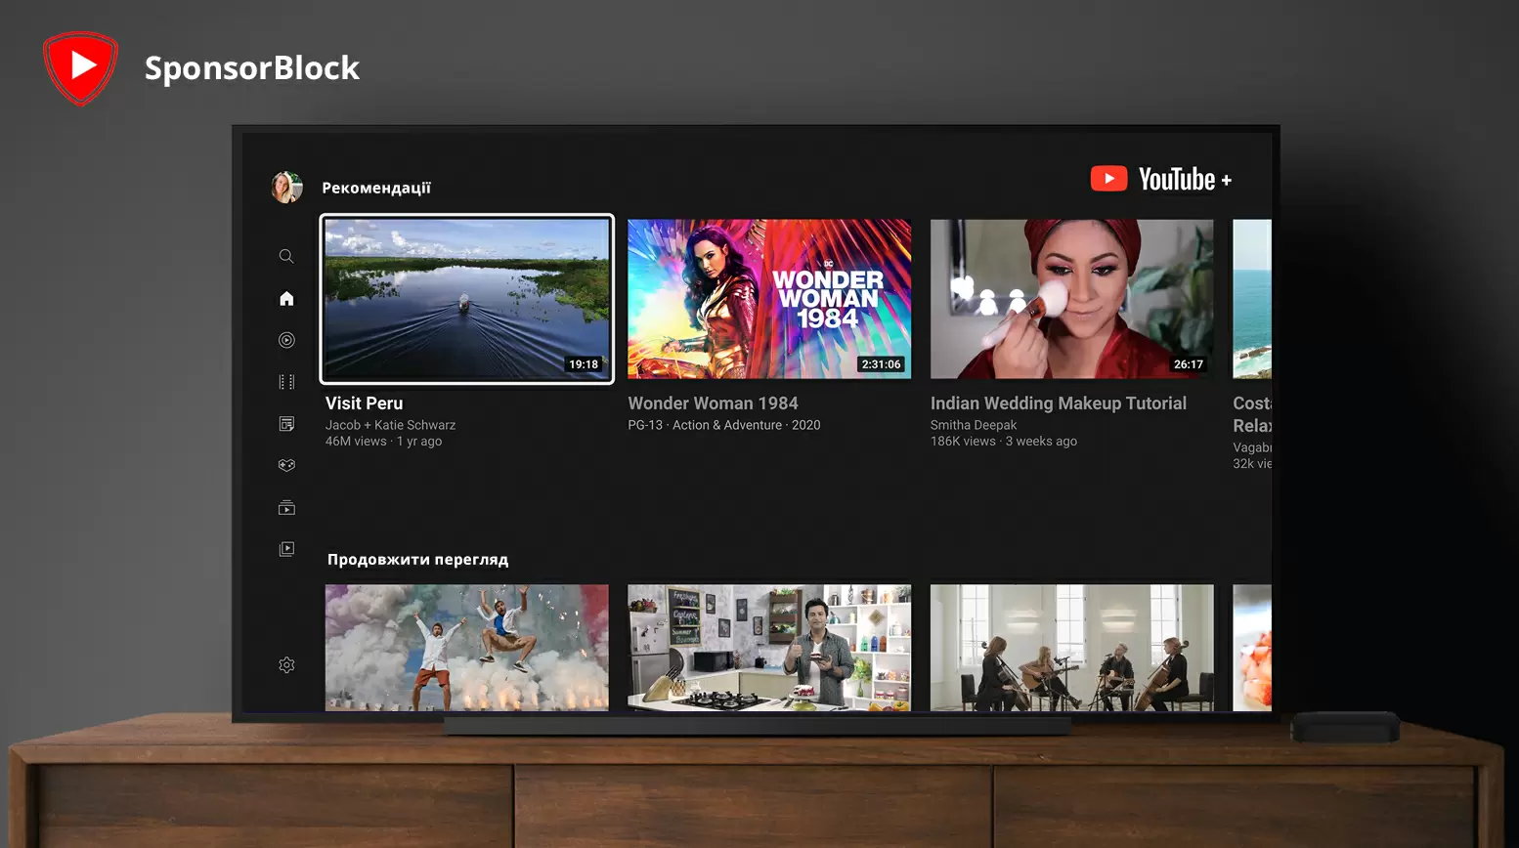Click the SponsorBlock title text
This screenshot has width=1519, height=848.
point(252,68)
